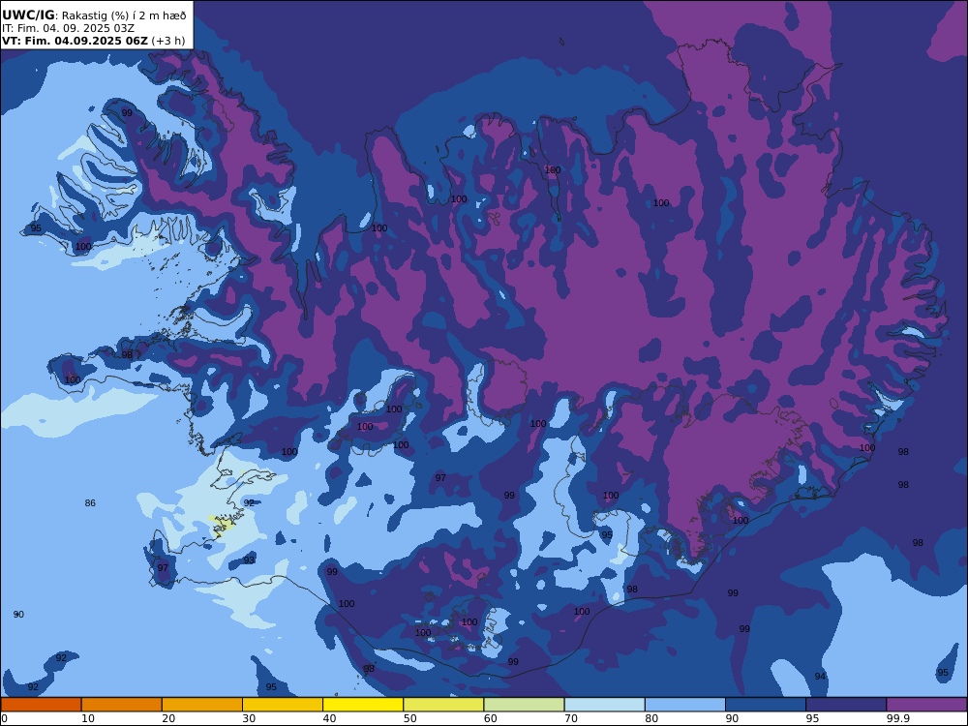The width and height of the screenshot is (968, 726).
Task: Click the bold 'VT: Fim. 04.09.2025 06Z' line
Action: coord(75,41)
